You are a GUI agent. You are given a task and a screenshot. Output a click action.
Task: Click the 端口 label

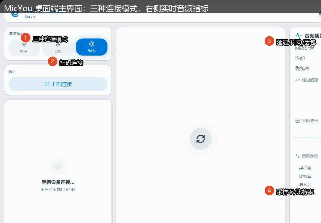(13, 72)
